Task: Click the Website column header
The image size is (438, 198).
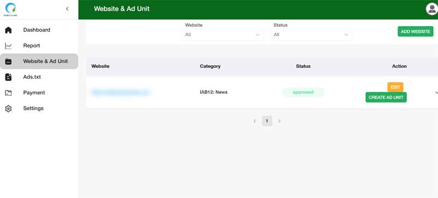Action: 100,67
